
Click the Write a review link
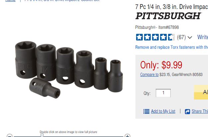pyautogui.click(x=203, y=37)
